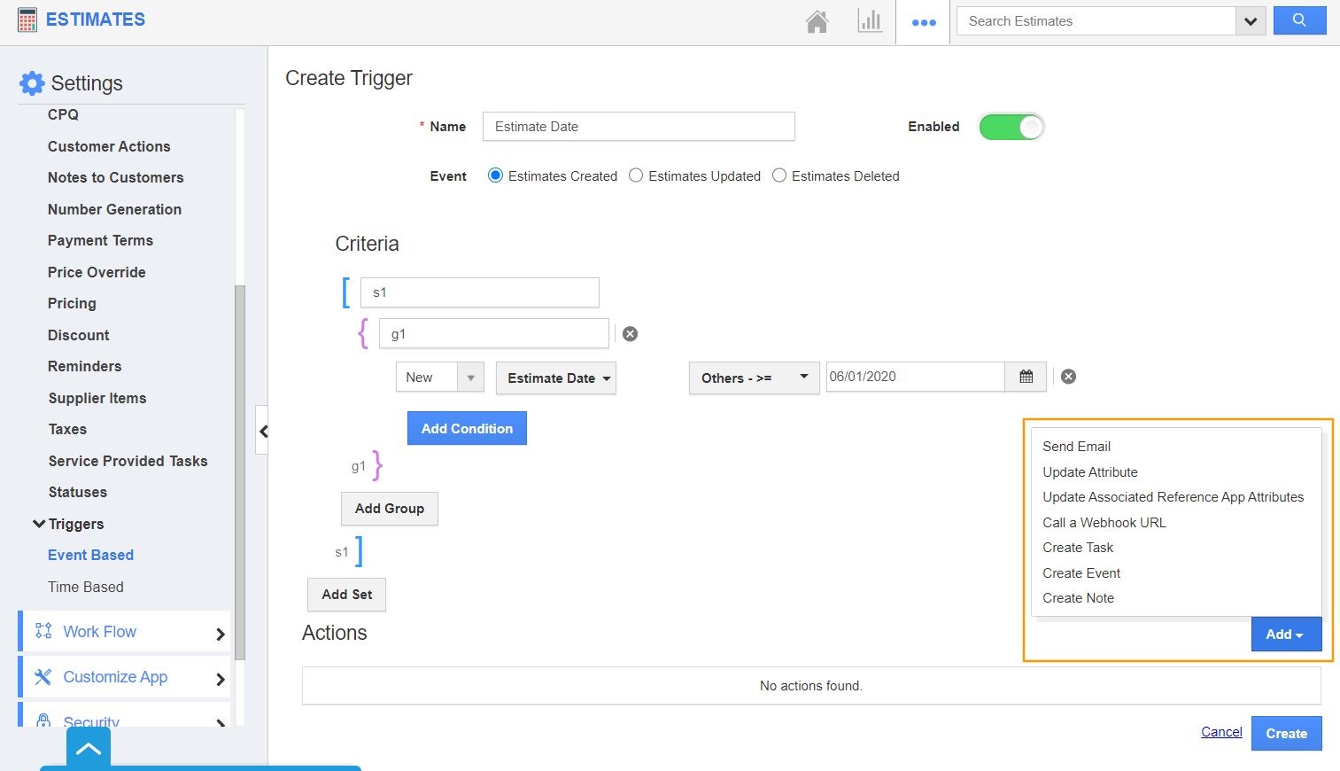The height and width of the screenshot is (771, 1340).
Task: Choose Update Associated Reference App Attributes
Action: pos(1173,497)
